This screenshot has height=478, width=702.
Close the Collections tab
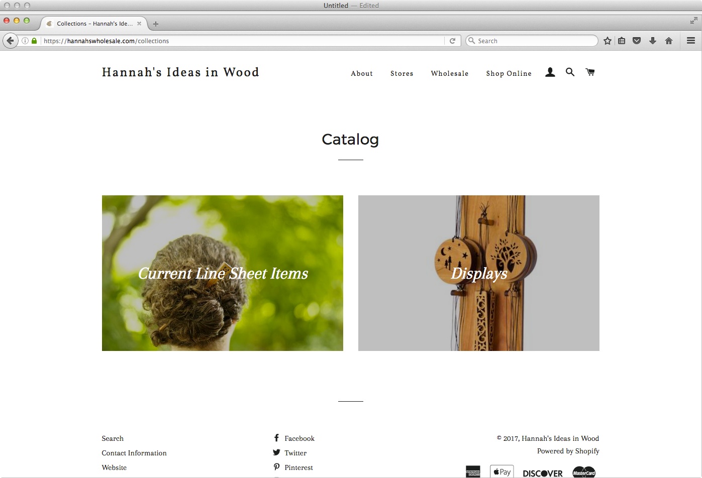139,24
